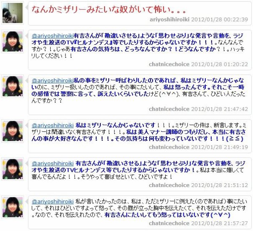The height and width of the screenshot is (231, 253).
Task: Open avatar of the 21:51:12 chatnicechoice tweet
Action: [x=13, y=169]
